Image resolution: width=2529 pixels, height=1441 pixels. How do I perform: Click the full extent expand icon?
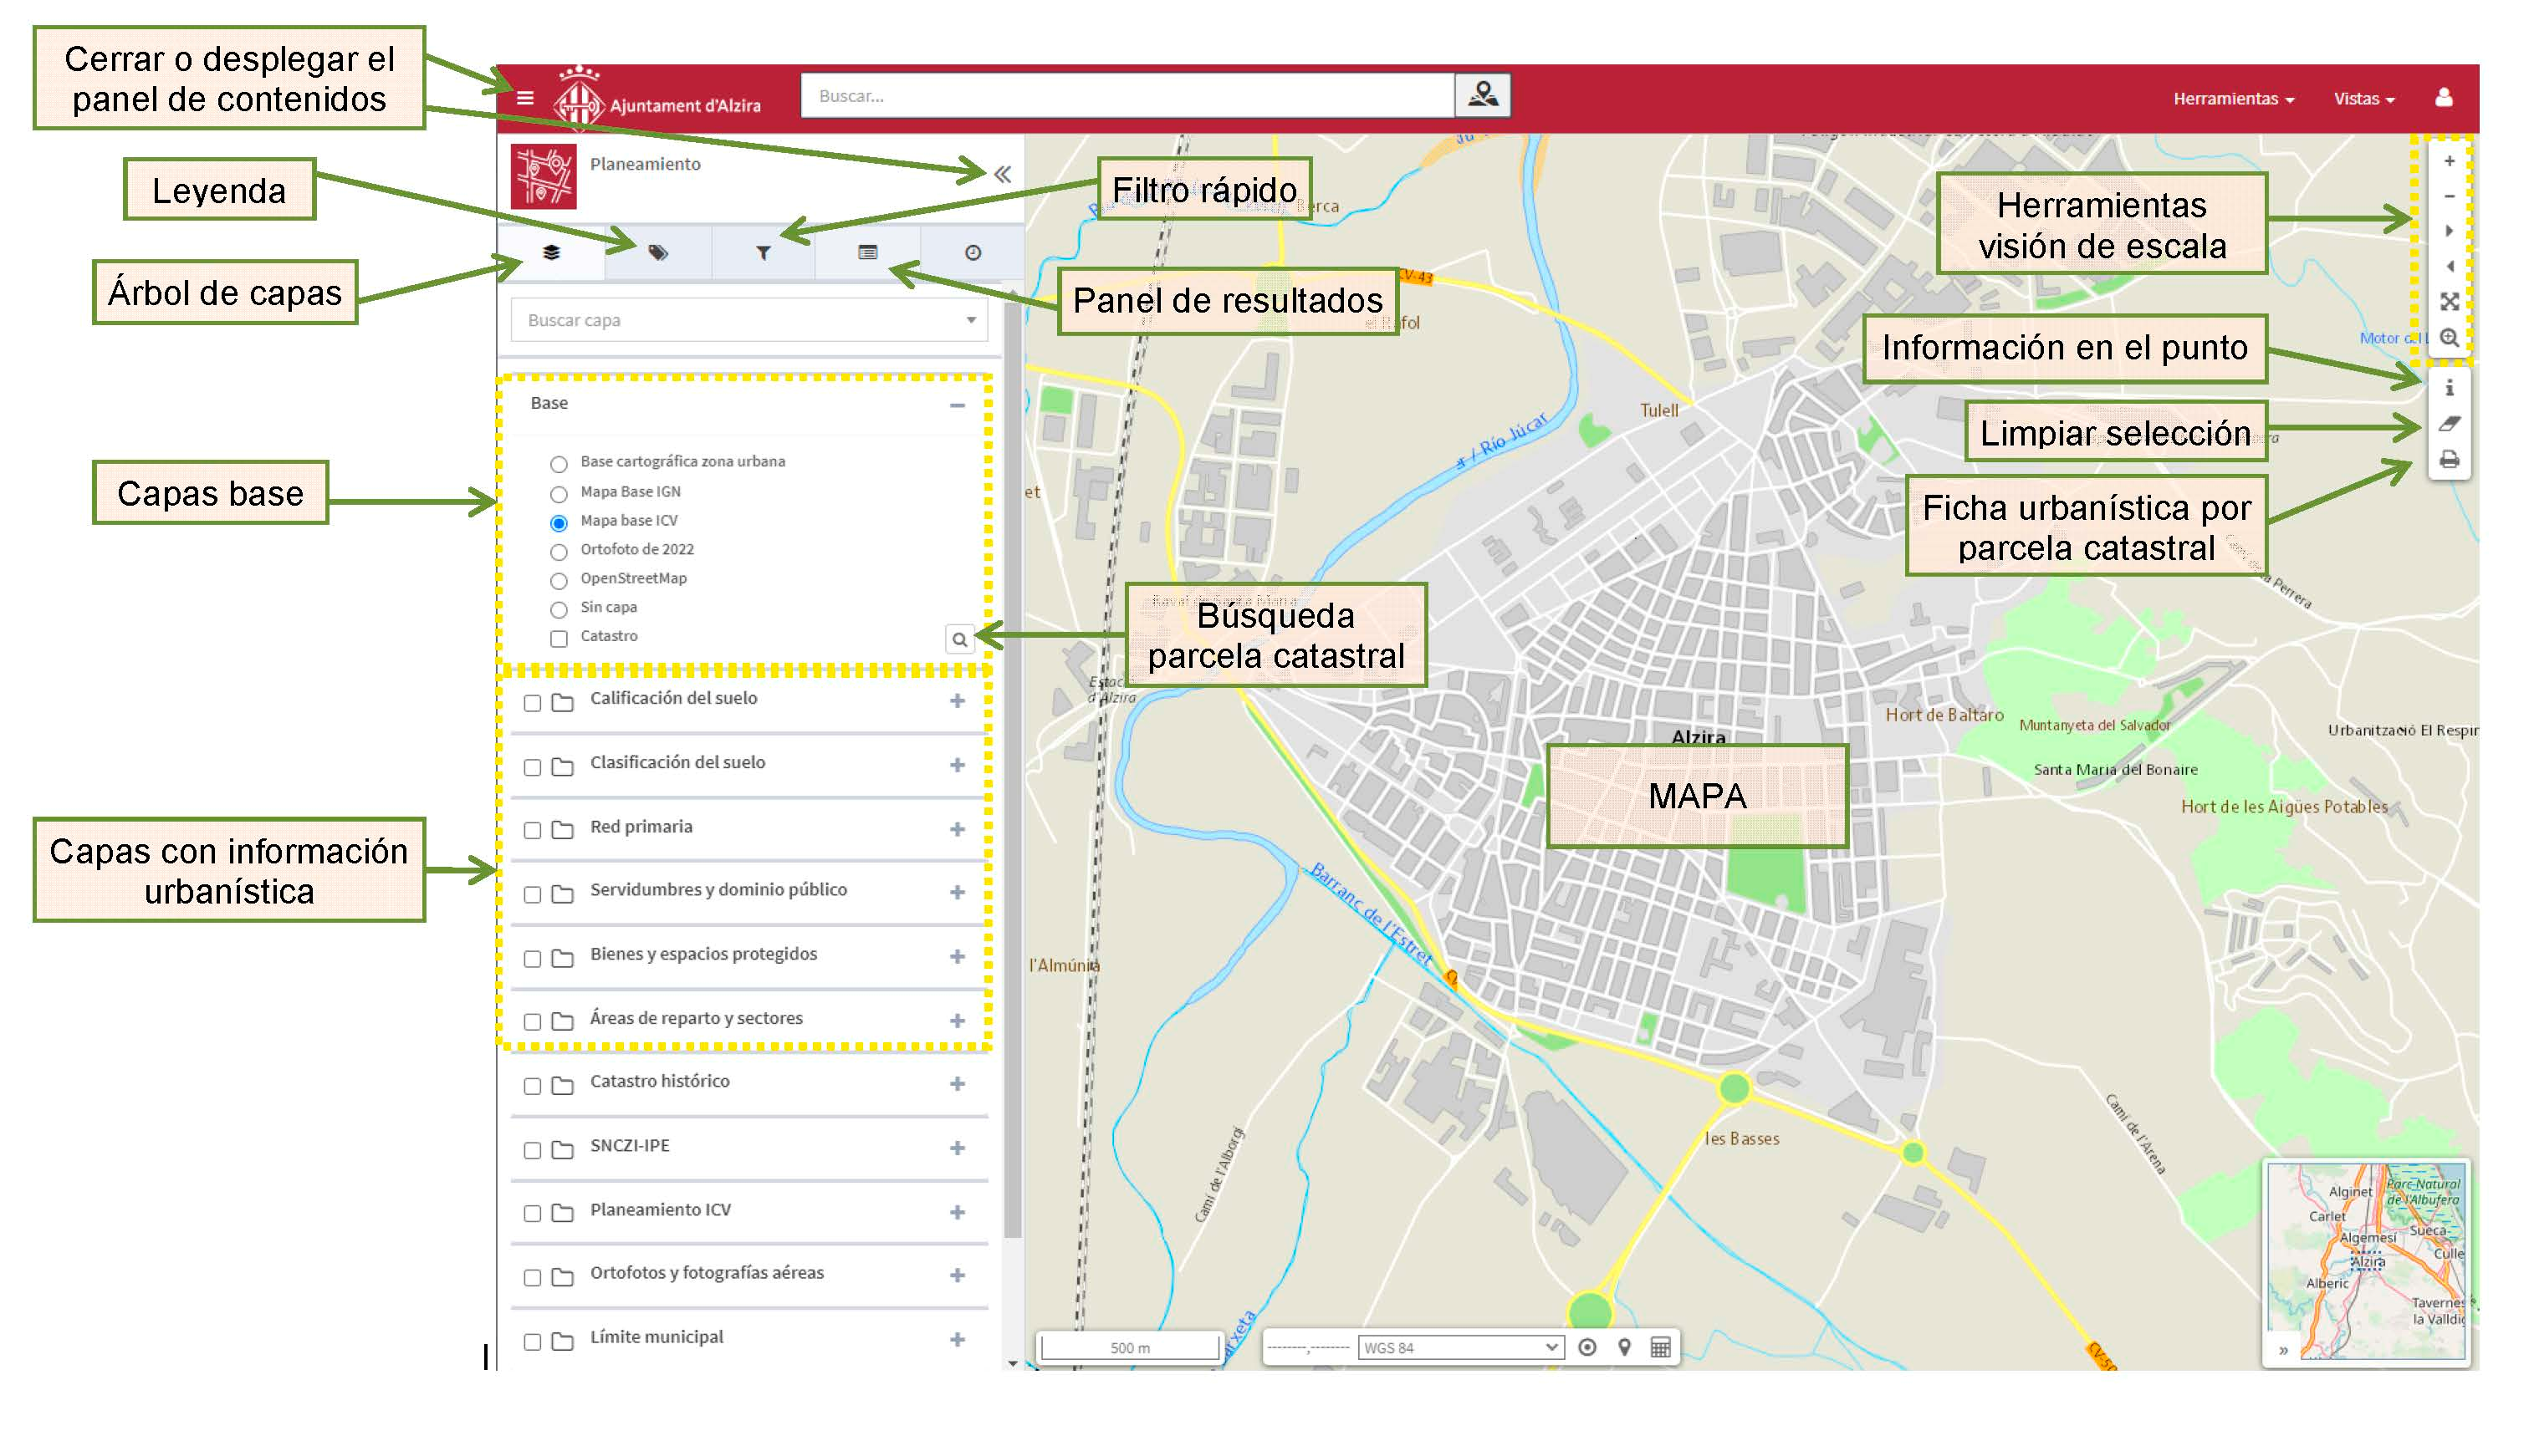pyautogui.click(x=2449, y=302)
